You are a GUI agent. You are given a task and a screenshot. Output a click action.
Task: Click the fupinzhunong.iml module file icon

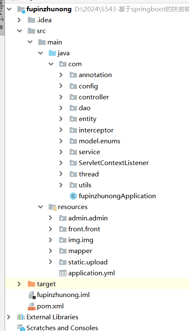point(32,295)
